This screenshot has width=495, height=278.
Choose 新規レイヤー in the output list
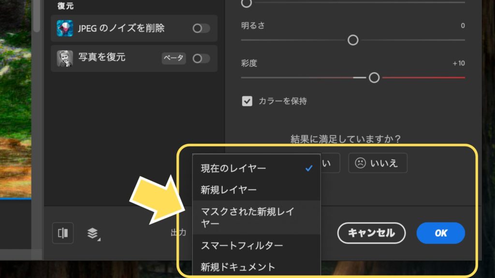tap(229, 190)
